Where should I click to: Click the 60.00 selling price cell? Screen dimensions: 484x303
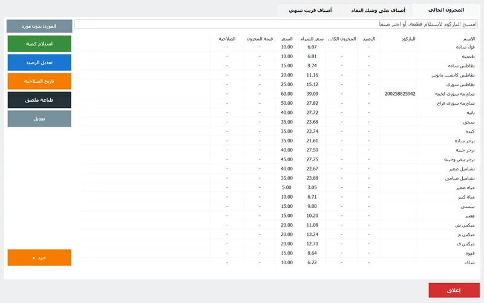coord(287,94)
